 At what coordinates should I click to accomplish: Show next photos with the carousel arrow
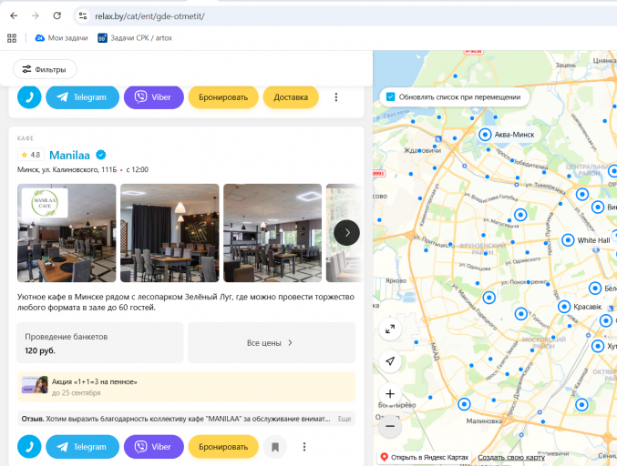[346, 233]
